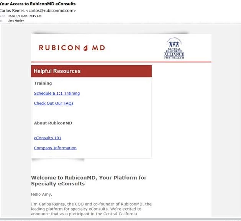
Task: Click the Welcome to RubiconMD headline text
Action: click(x=89, y=180)
